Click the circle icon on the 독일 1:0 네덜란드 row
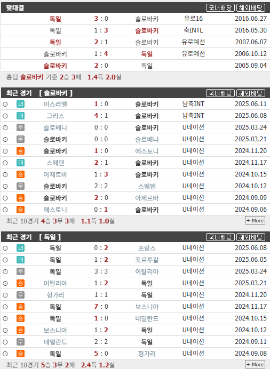Viewport: 270px width, 369px height. point(5,319)
